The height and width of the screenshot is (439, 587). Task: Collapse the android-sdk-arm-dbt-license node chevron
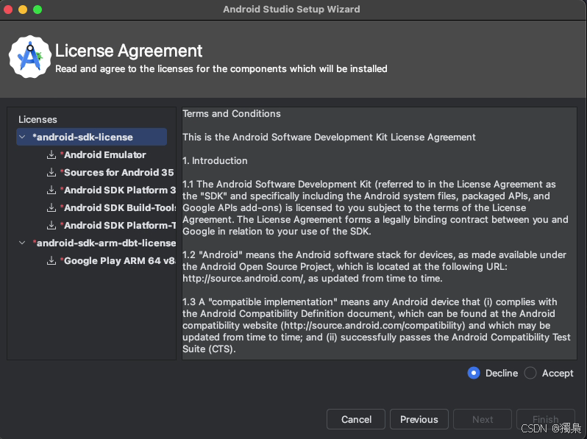tap(23, 243)
